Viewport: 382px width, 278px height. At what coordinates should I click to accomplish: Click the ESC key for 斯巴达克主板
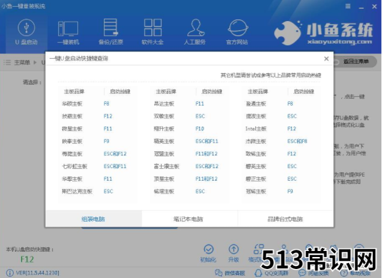tap(108, 192)
